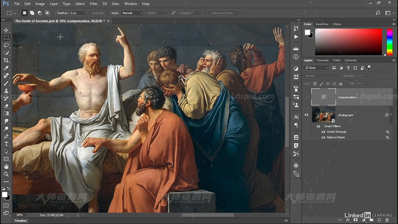
Task: Open the Edit Toolbar three-dots menu
Action: coord(6,182)
